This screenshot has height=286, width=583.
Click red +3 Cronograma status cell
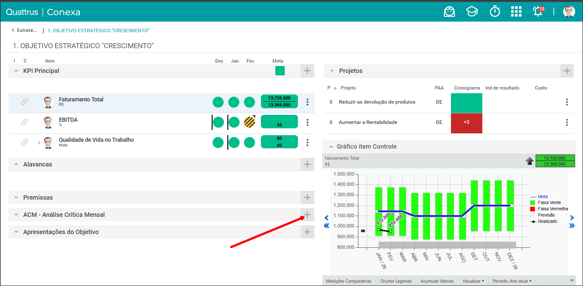coord(466,122)
